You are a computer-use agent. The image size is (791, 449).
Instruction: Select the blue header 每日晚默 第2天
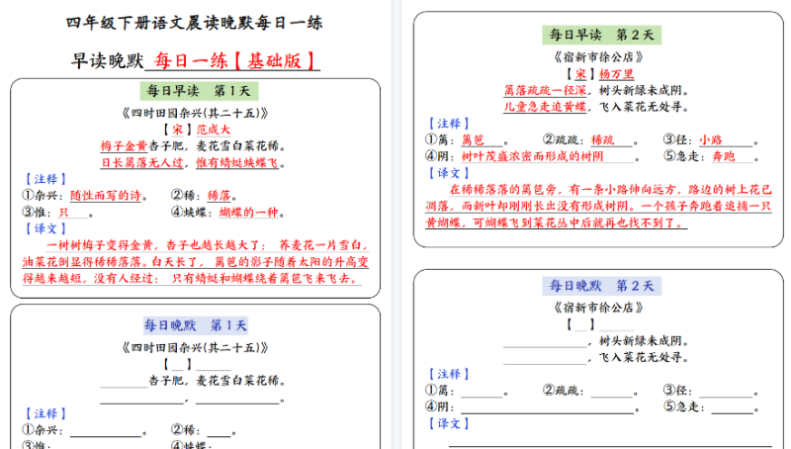(x=602, y=286)
